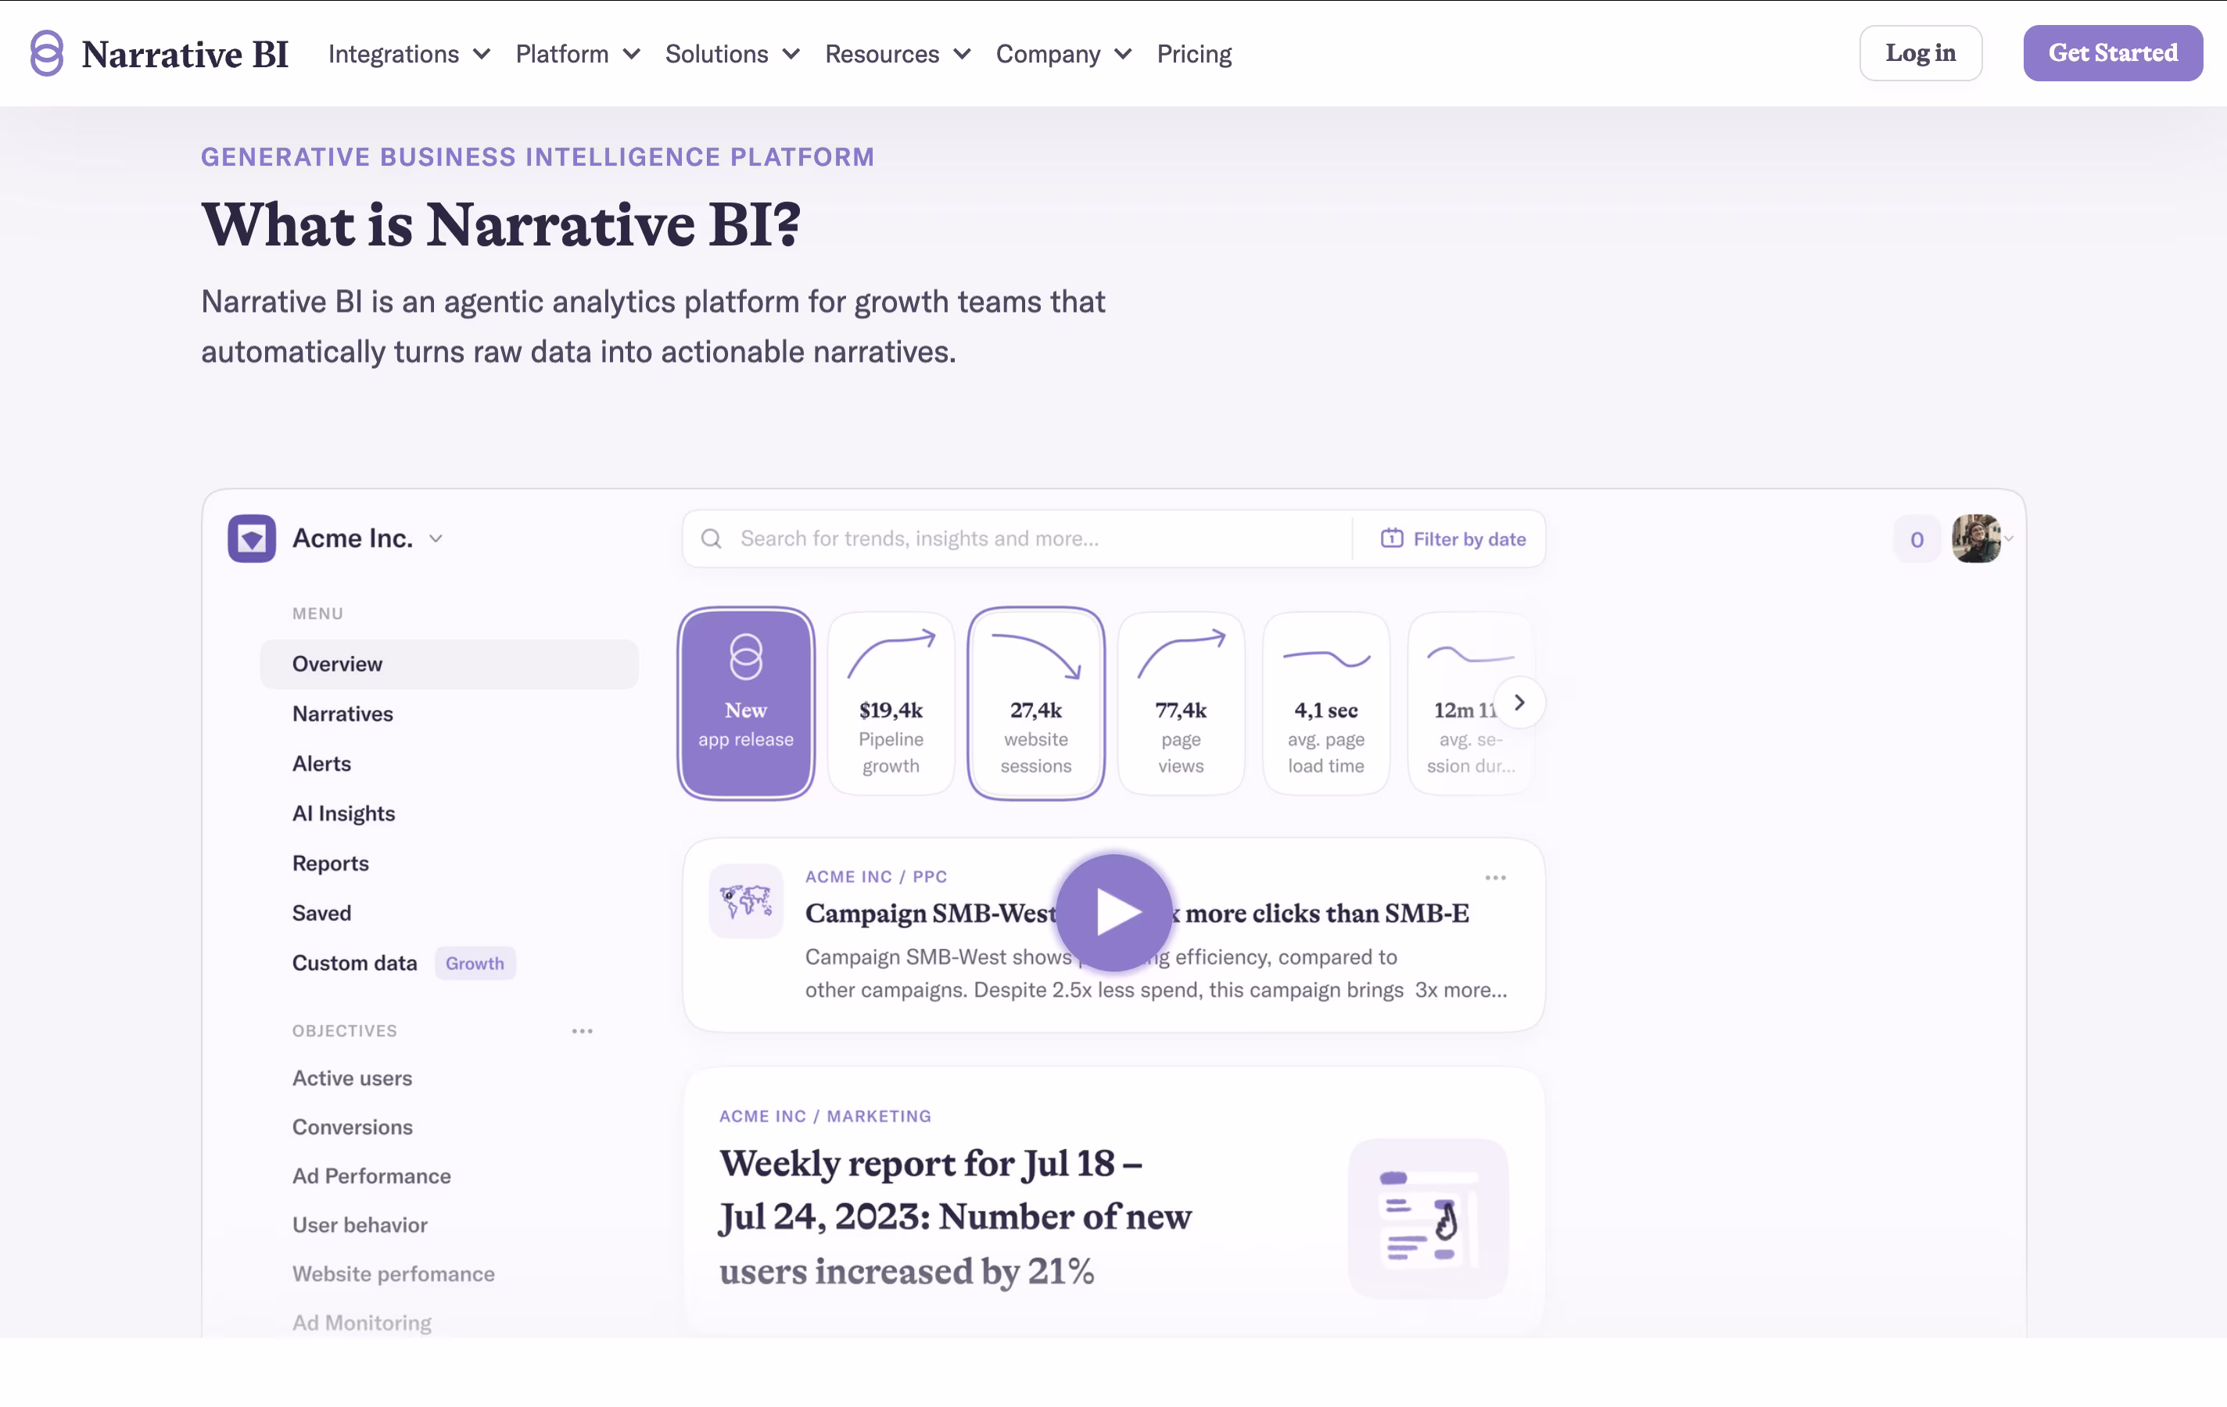Screen dimensions: 2227x1407
Task: Click the next arrow to see more metric cards
Action: (1519, 703)
